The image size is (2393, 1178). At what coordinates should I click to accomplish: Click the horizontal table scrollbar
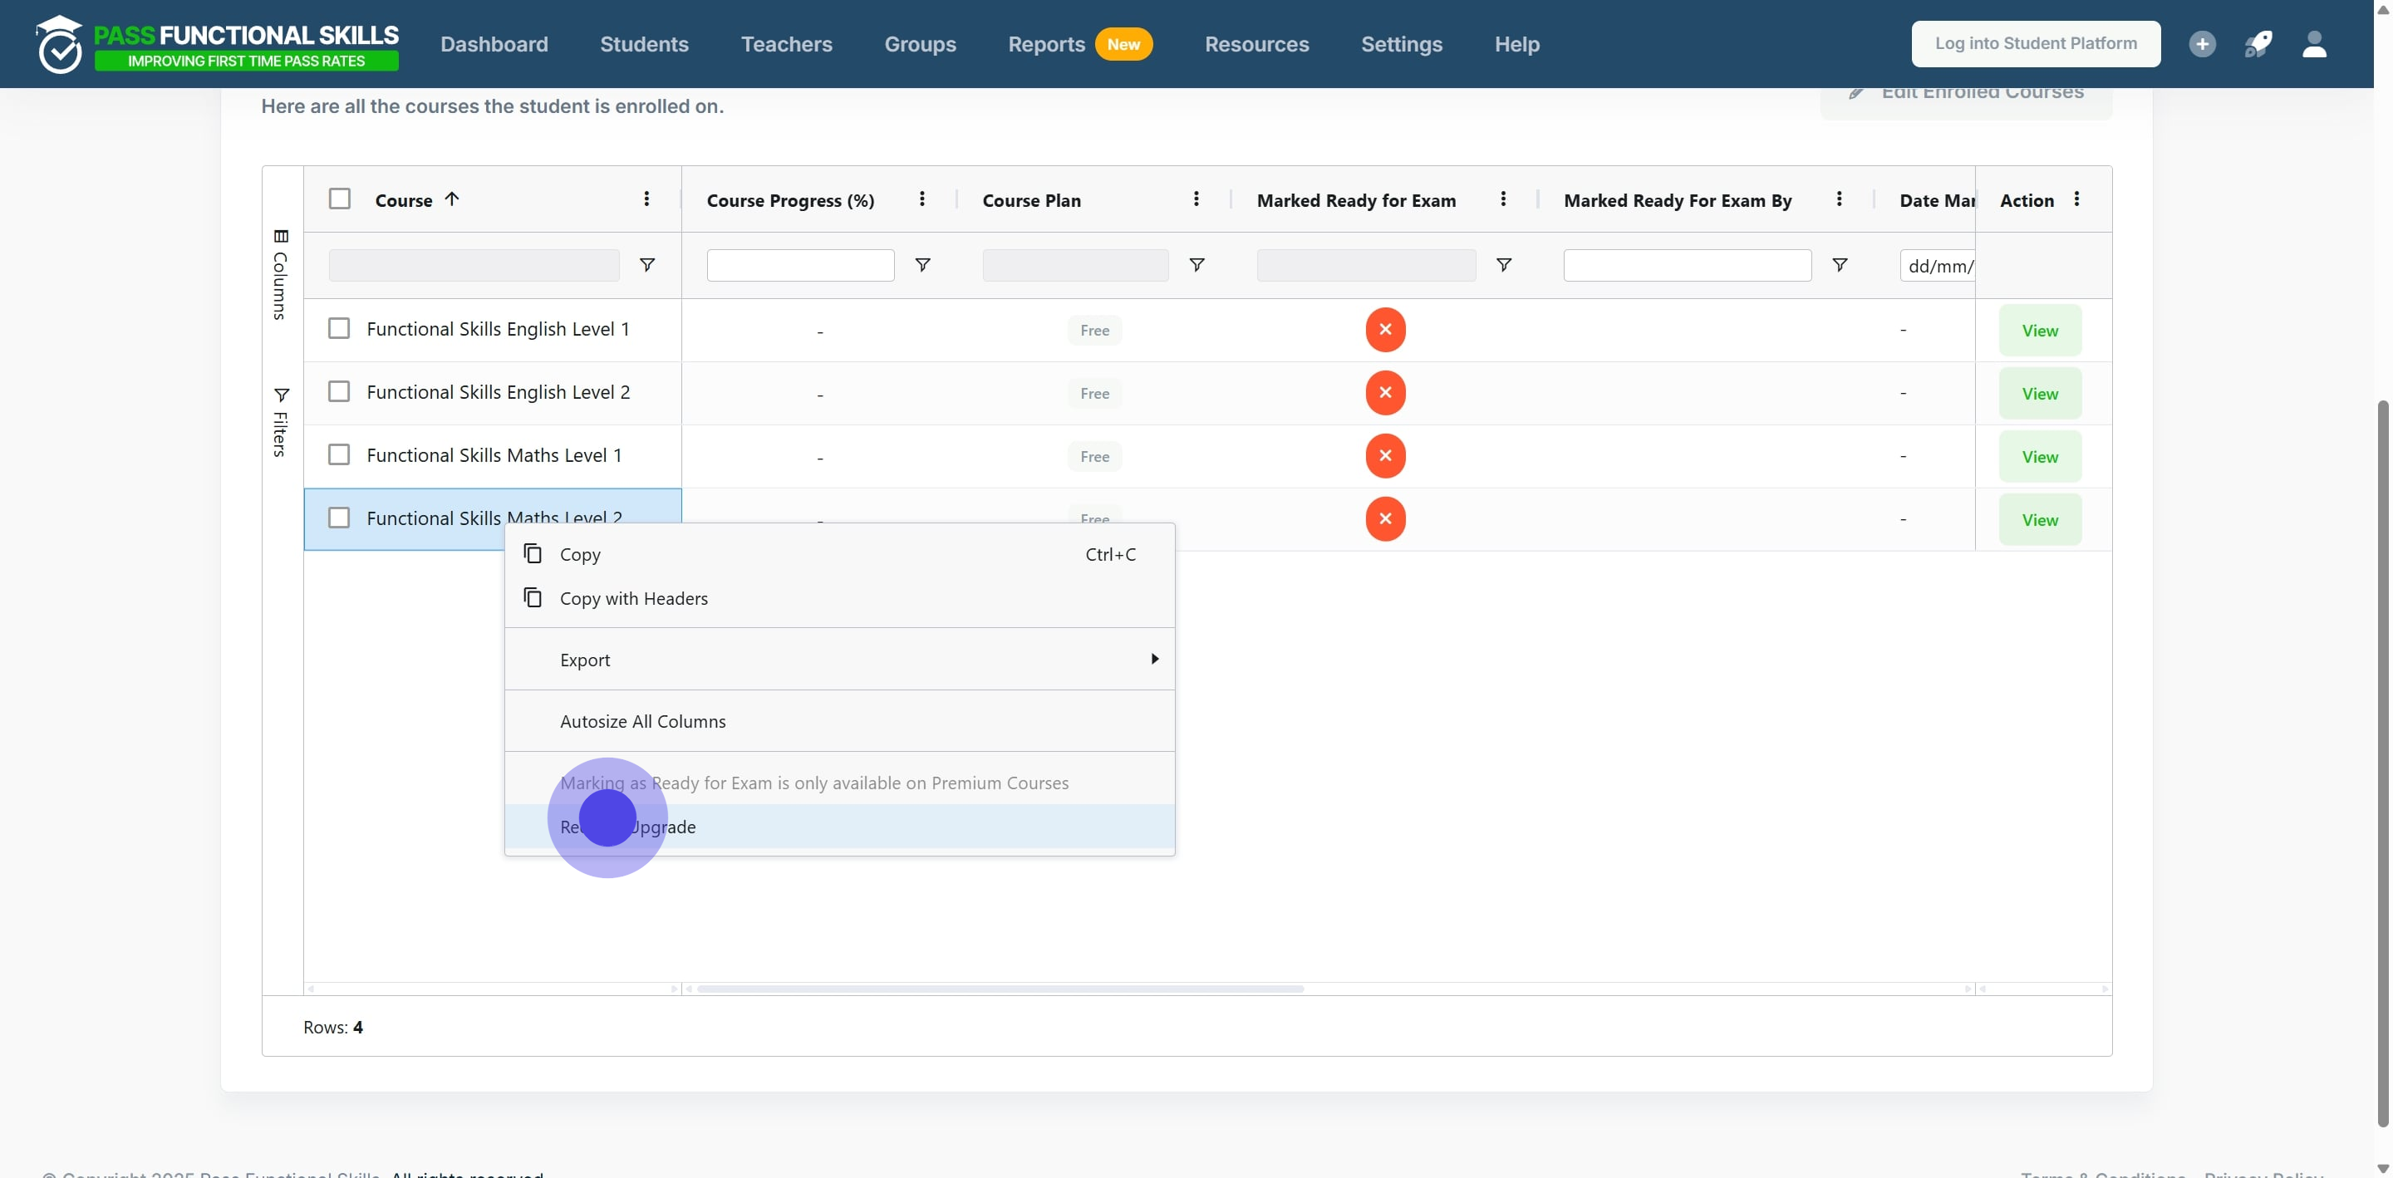click(x=1000, y=989)
